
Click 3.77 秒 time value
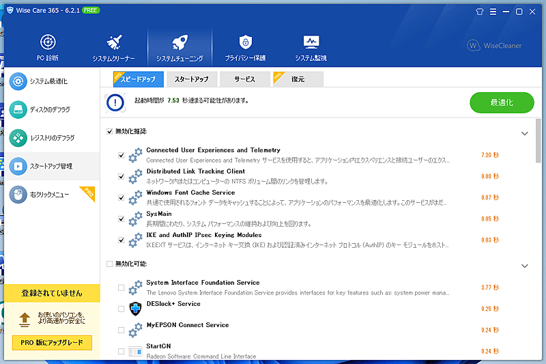tap(490, 288)
